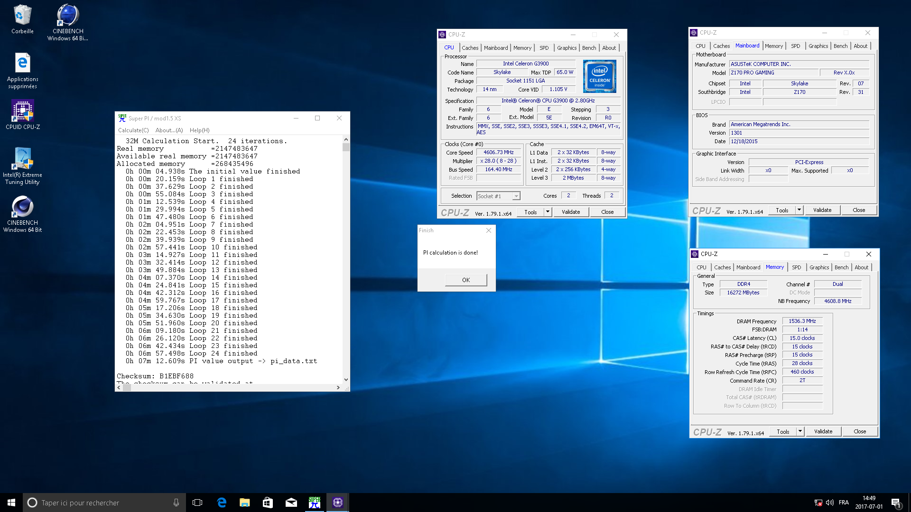Click the Z170 PRO GAMING model field
The width and height of the screenshot is (911, 512).
pos(774,73)
